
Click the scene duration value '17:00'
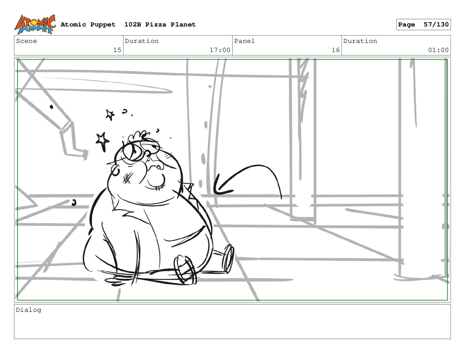point(220,50)
